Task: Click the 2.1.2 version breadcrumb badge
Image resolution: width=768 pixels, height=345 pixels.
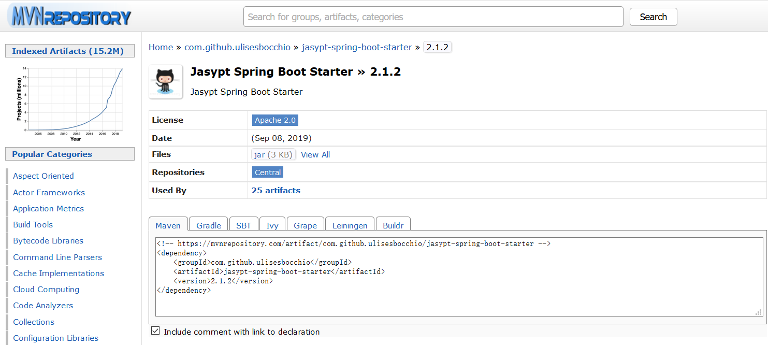Action: [x=438, y=47]
